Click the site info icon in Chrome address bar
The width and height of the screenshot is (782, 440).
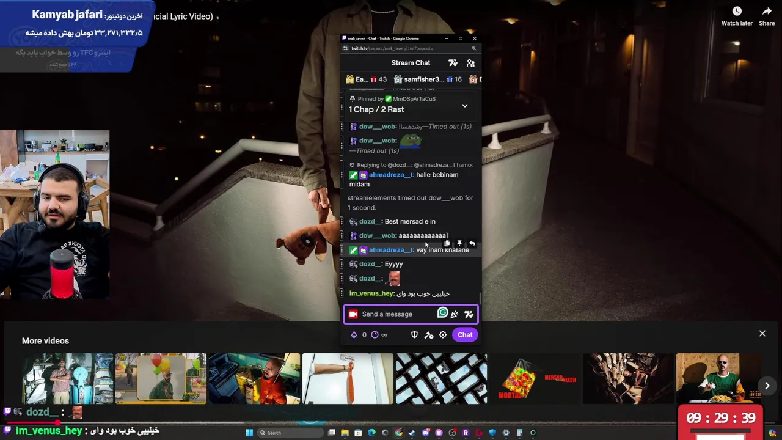346,48
